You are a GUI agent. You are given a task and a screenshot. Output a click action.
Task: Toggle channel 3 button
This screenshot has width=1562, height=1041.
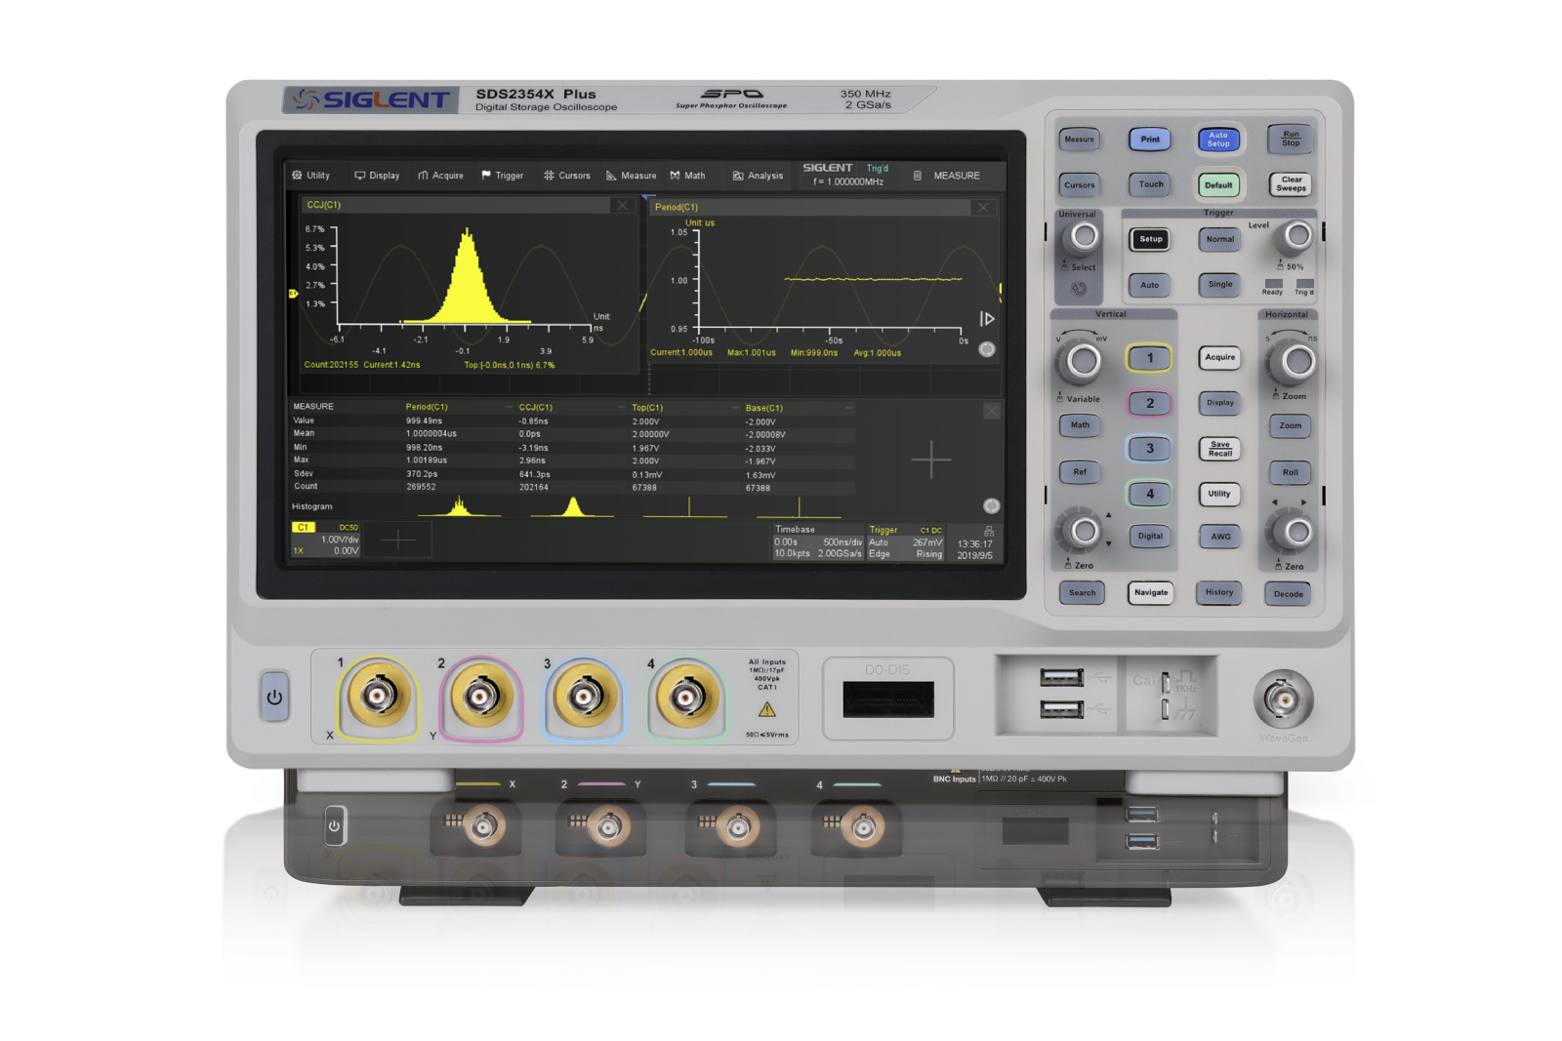[x=1149, y=449]
